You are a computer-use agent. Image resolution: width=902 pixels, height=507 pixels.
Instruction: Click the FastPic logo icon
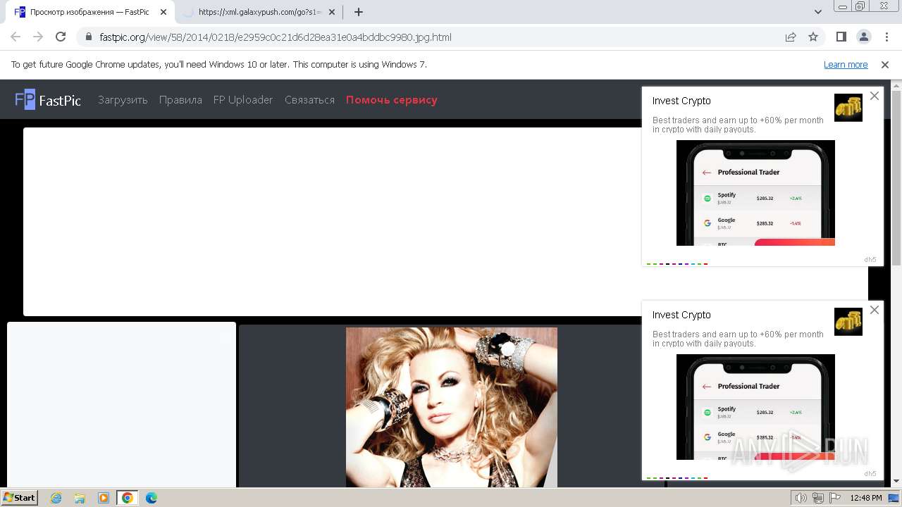click(25, 99)
